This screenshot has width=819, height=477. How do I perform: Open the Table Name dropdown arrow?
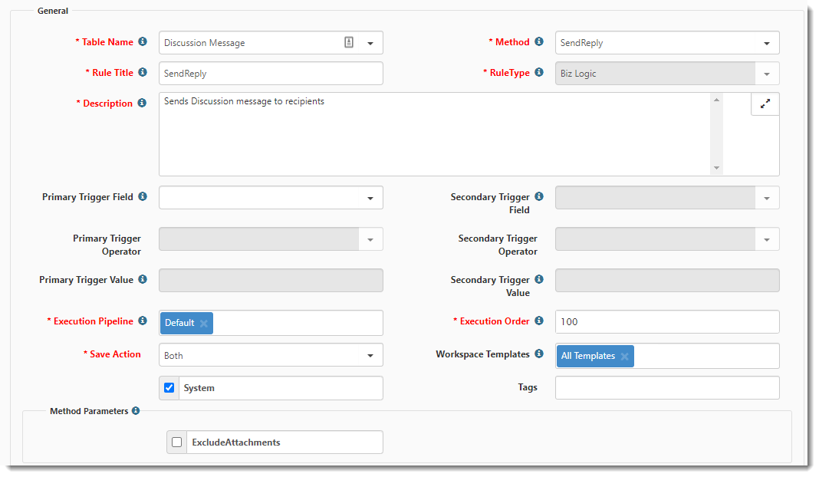(x=370, y=44)
